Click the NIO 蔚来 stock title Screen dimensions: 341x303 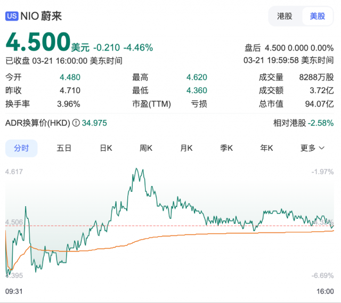point(42,16)
